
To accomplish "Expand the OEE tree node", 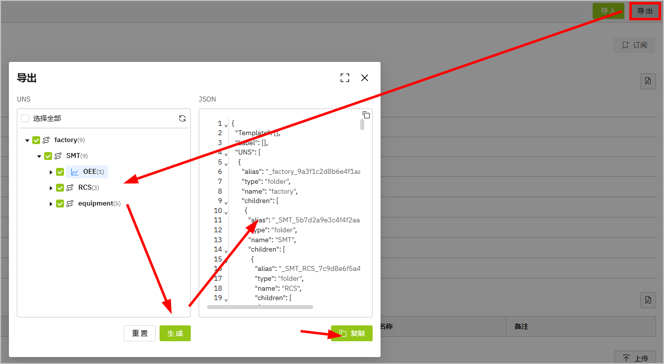I will pos(51,172).
